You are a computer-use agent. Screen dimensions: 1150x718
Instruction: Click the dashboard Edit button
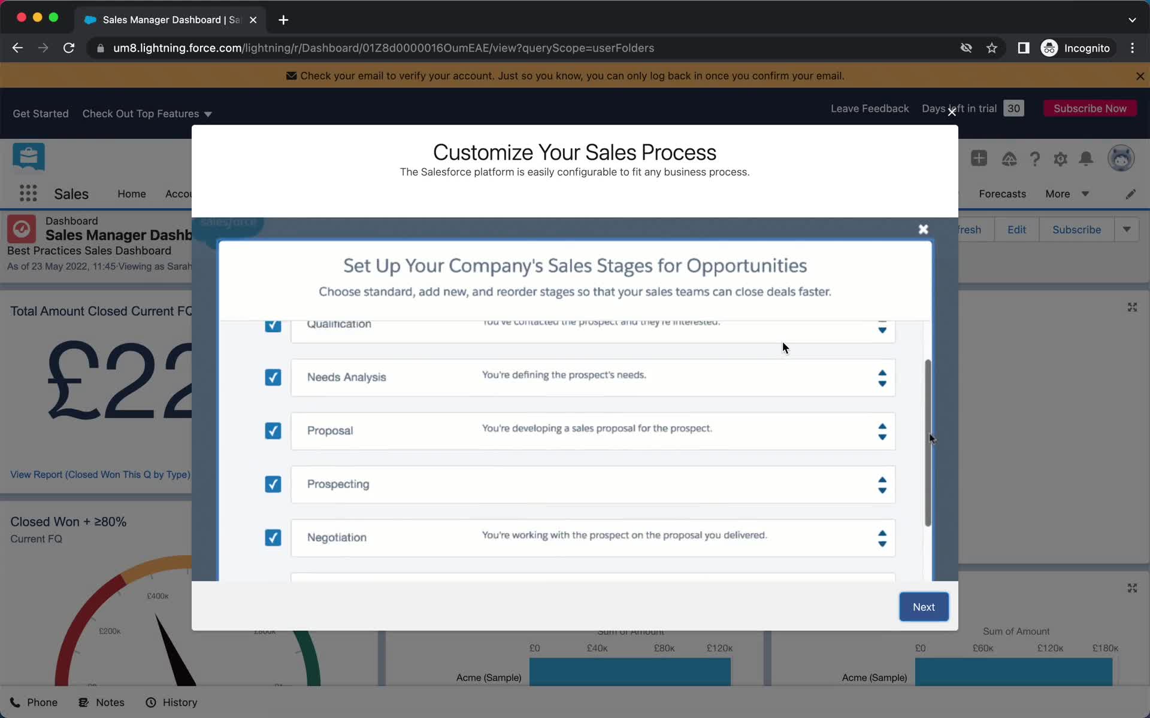tap(1016, 230)
